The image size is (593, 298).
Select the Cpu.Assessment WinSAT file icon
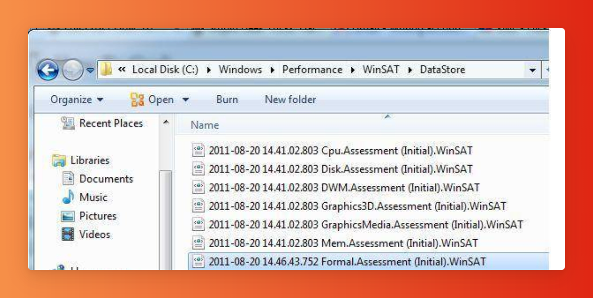click(198, 150)
